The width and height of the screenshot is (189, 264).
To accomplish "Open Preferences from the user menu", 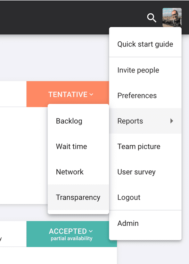I will click(x=145, y=96).
